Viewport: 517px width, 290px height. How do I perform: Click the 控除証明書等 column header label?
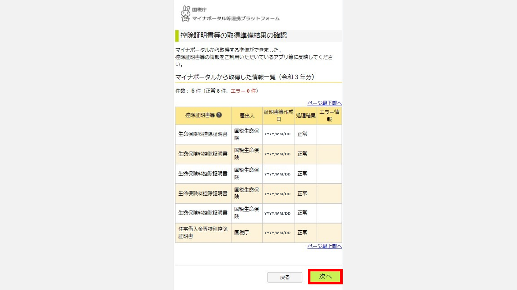pyautogui.click(x=200, y=115)
